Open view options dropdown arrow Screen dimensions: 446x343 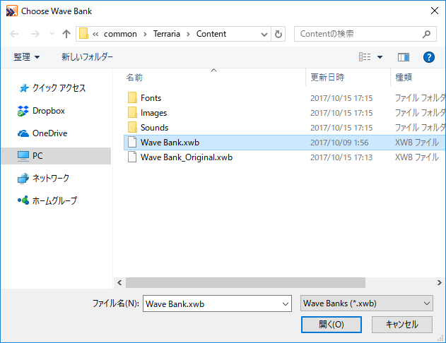(380, 57)
